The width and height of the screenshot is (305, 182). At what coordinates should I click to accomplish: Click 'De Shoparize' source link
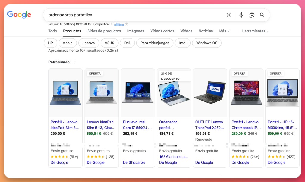134,163
